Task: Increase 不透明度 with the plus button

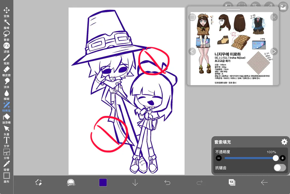Action: tap(282, 158)
